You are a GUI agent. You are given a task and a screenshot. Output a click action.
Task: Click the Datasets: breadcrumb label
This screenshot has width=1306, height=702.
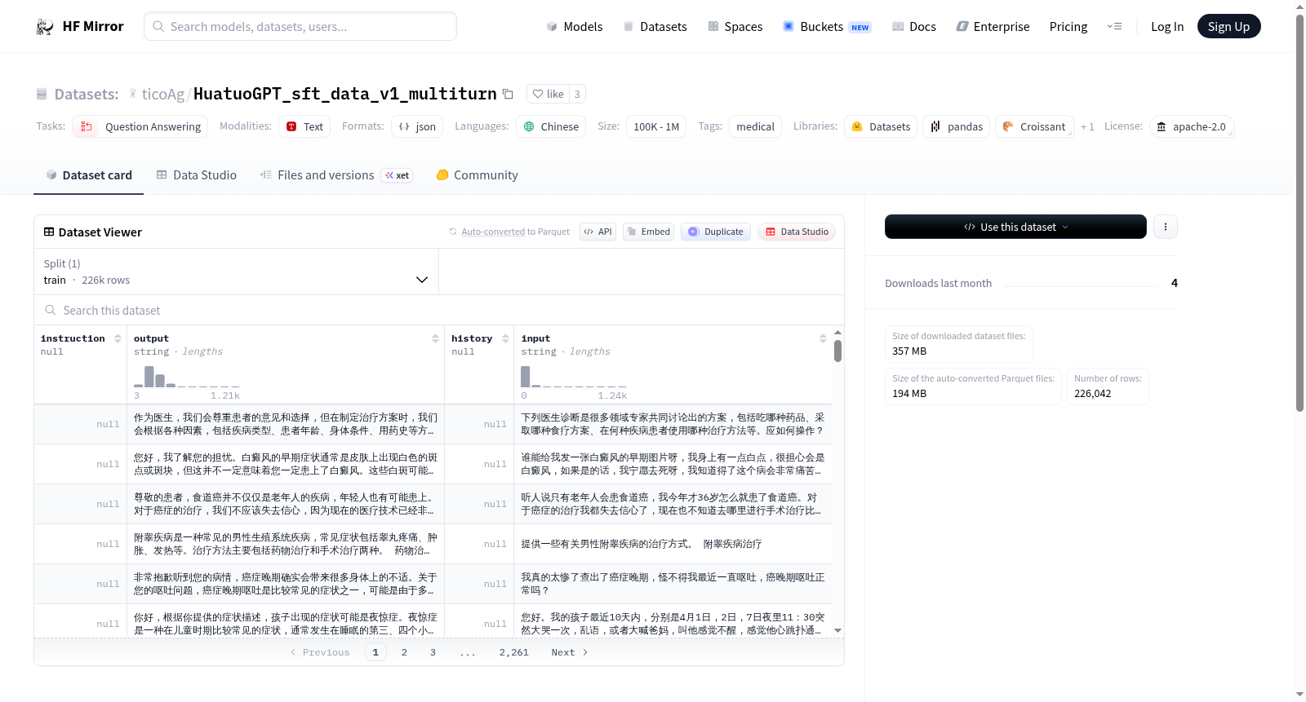(x=87, y=95)
